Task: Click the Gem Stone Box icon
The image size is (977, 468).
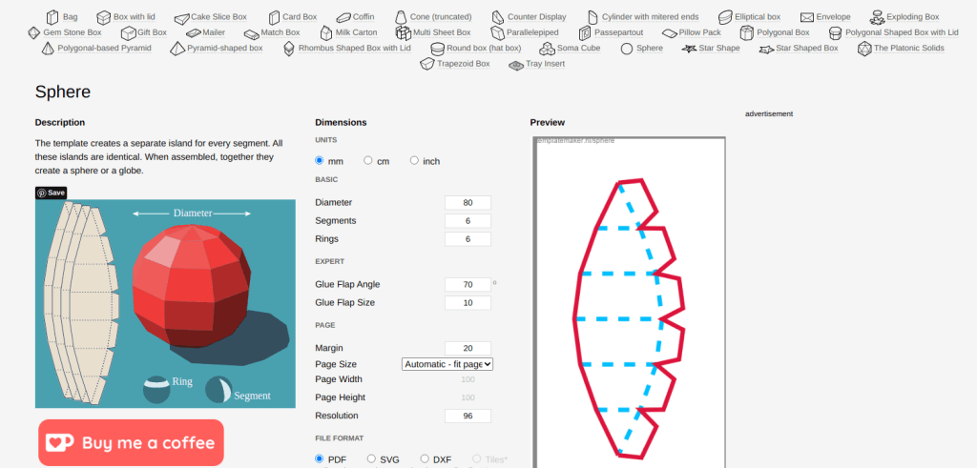Action: coord(34,32)
